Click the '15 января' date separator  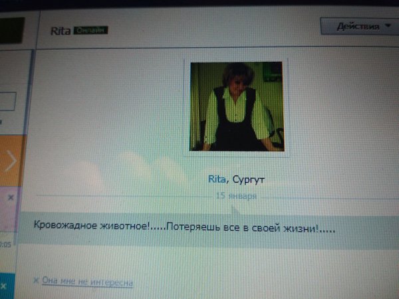236,196
